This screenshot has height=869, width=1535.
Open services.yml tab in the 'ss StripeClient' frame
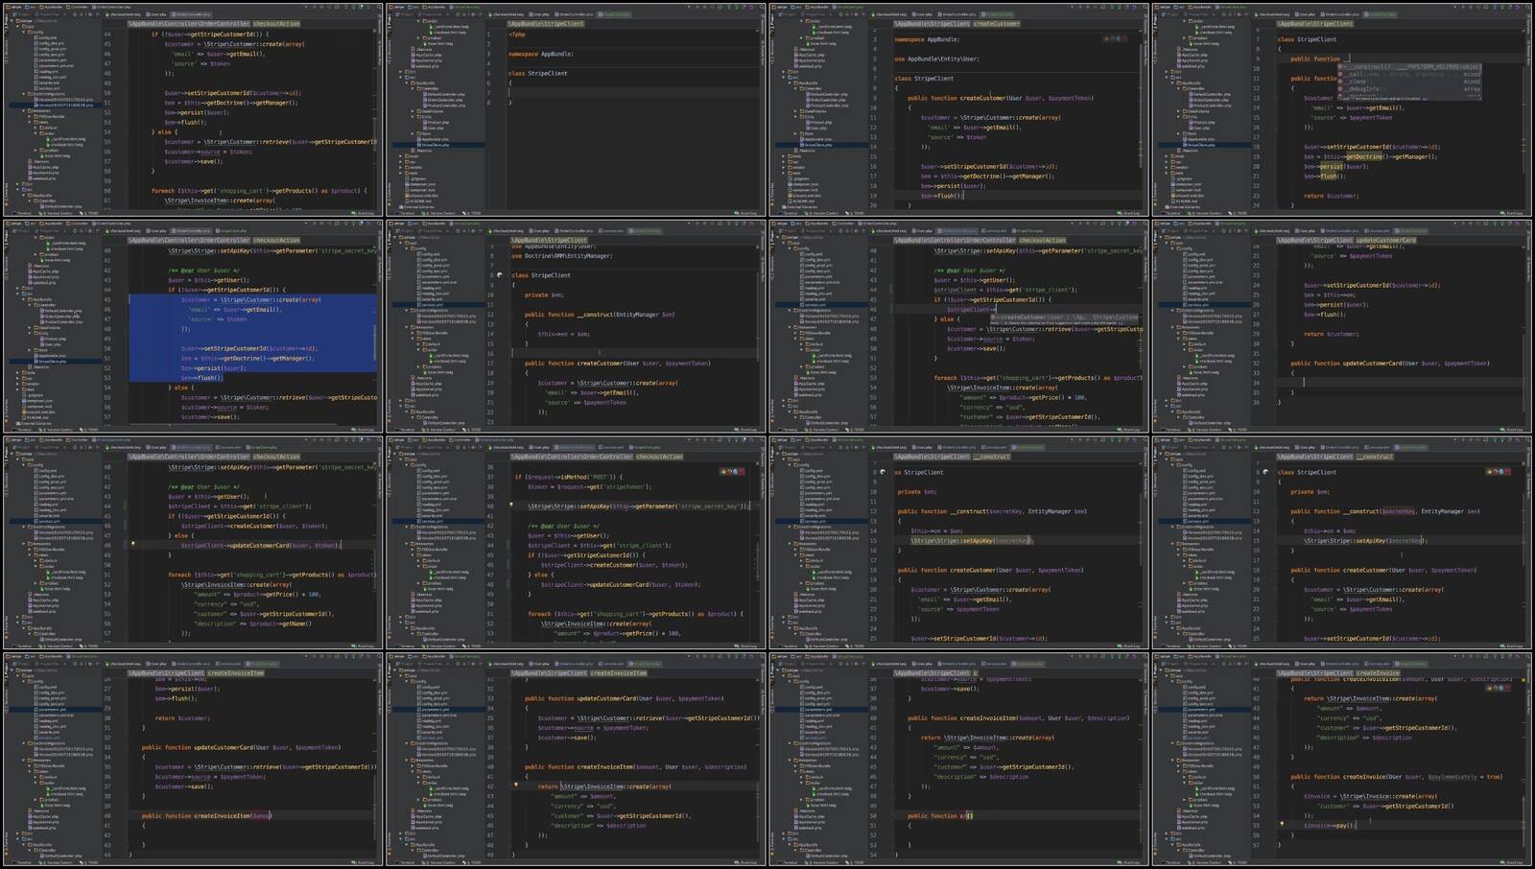point(996,447)
